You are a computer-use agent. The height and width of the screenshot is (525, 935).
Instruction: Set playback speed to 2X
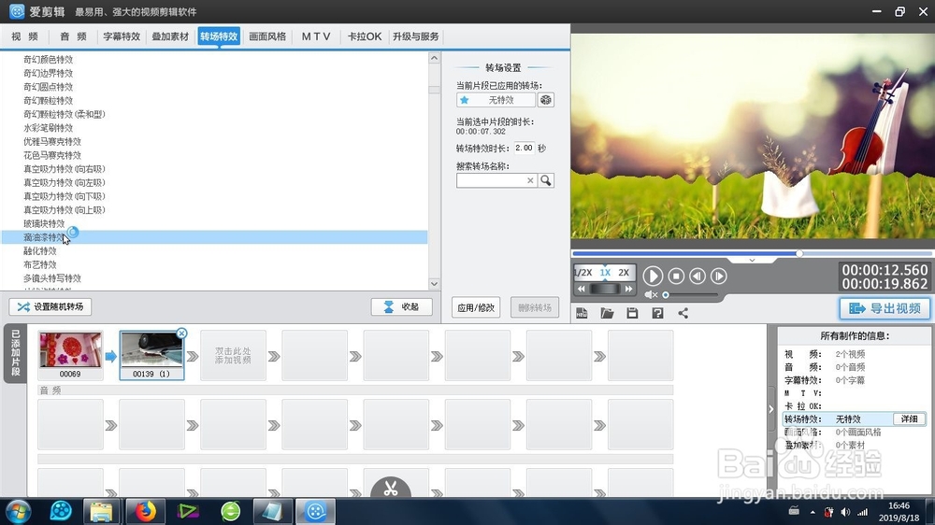(x=624, y=273)
